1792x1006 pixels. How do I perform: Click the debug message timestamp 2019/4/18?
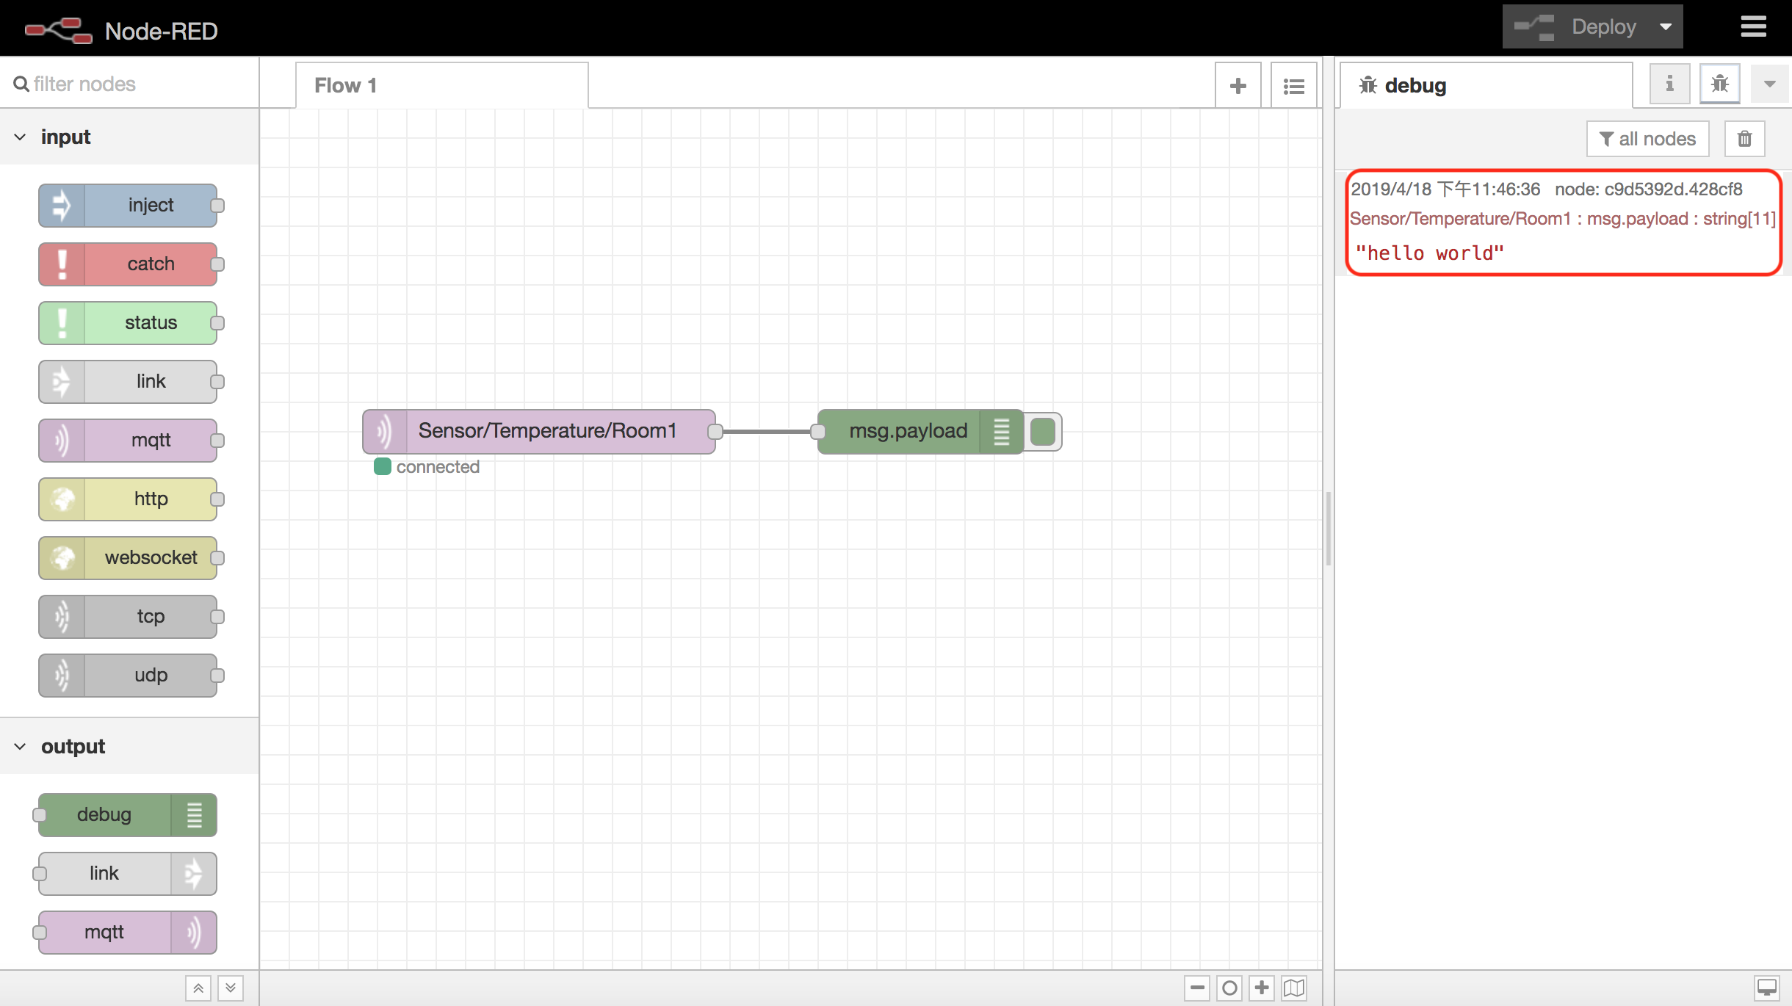pyautogui.click(x=1445, y=189)
